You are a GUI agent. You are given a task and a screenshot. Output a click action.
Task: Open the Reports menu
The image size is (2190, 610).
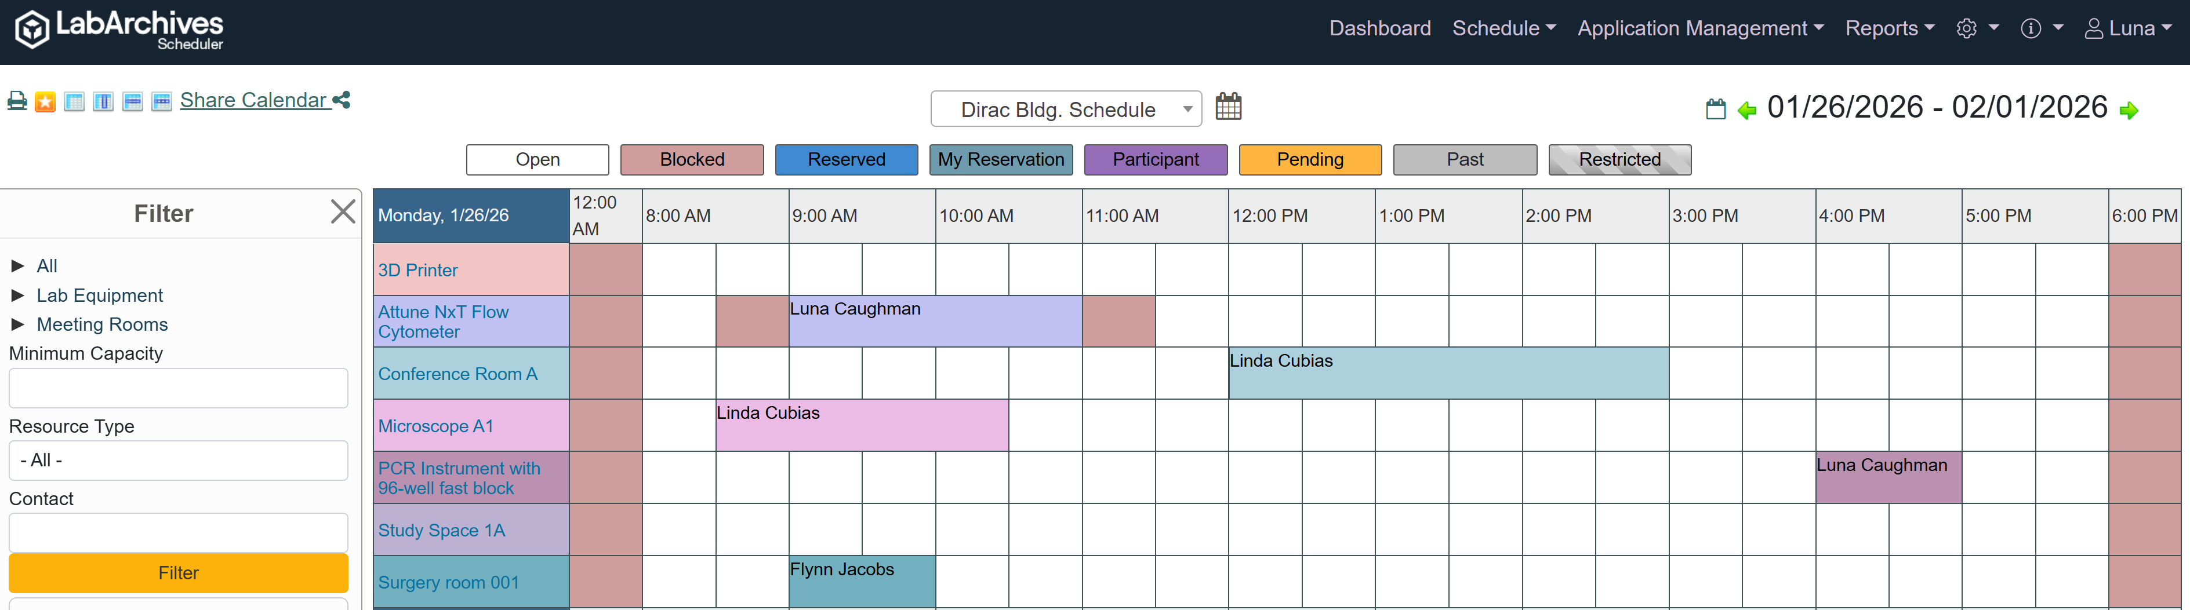click(x=1889, y=29)
